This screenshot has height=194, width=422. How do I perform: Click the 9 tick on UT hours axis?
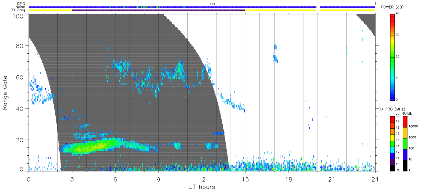[x=159, y=179]
